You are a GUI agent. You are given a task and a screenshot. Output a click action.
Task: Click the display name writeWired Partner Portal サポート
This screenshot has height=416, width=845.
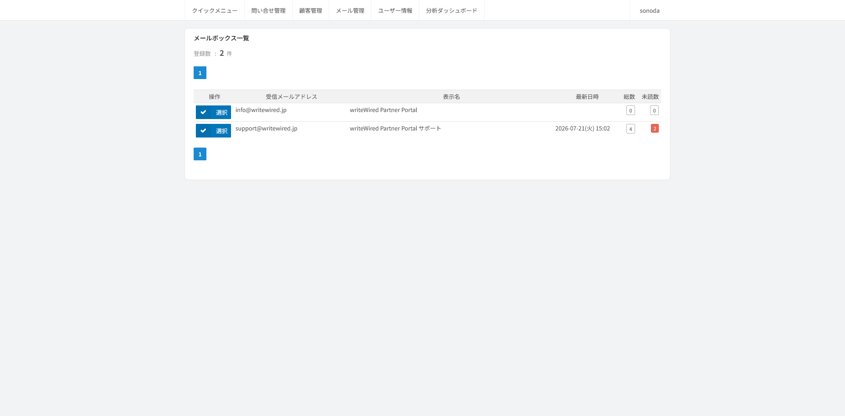coord(395,128)
